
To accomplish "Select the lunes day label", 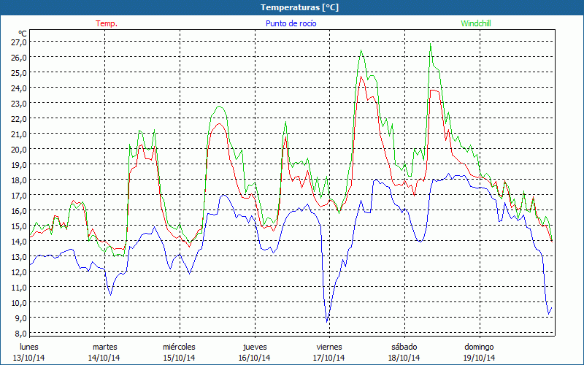I will [x=29, y=347].
